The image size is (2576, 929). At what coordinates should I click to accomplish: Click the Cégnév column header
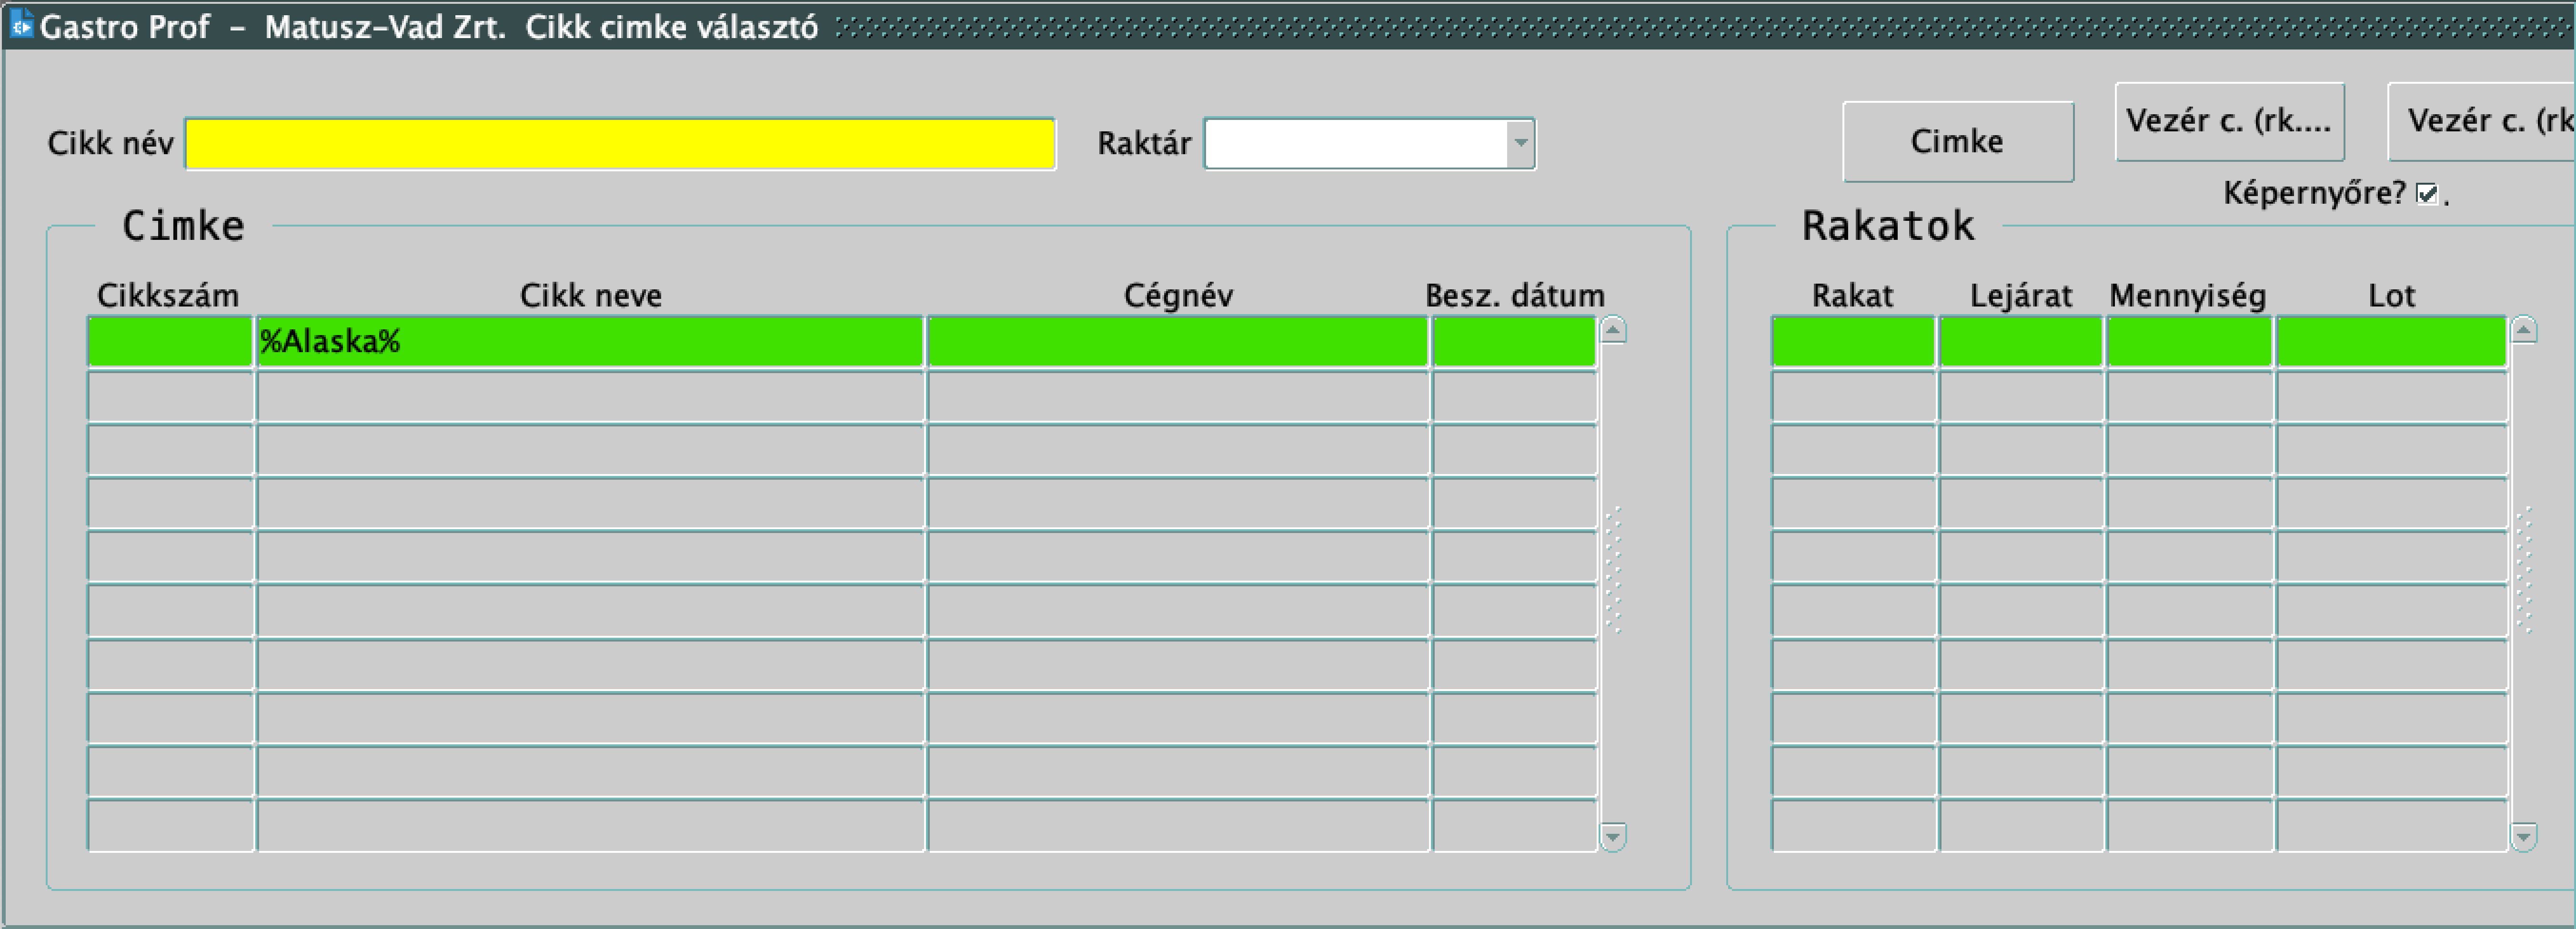click(1178, 296)
